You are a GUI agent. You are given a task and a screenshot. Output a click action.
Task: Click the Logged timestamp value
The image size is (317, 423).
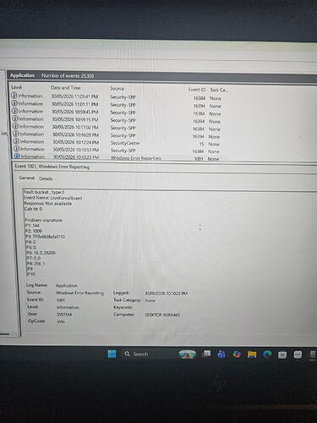pyautogui.click(x=167, y=294)
